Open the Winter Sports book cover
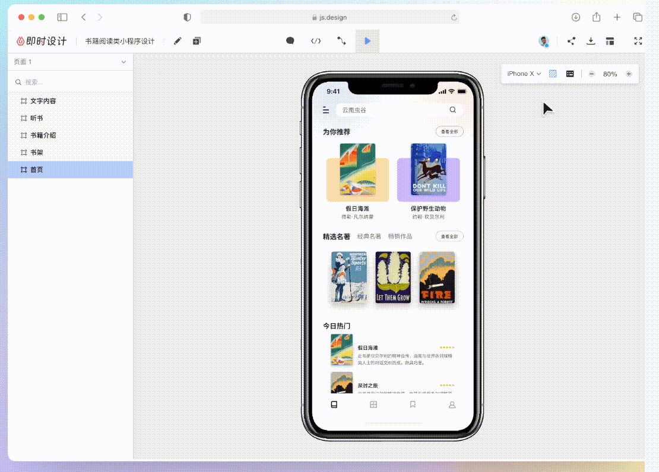Screen dimensions: 659x472 [x=349, y=277]
